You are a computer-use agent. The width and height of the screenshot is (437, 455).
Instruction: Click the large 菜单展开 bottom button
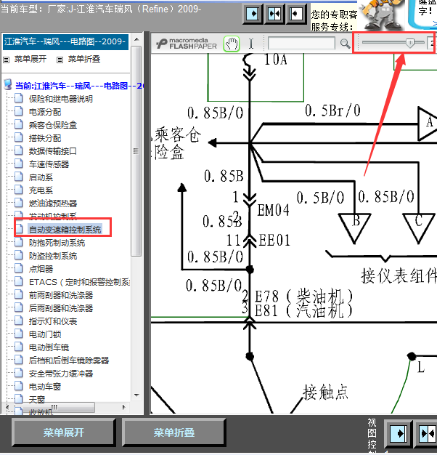[x=64, y=432]
